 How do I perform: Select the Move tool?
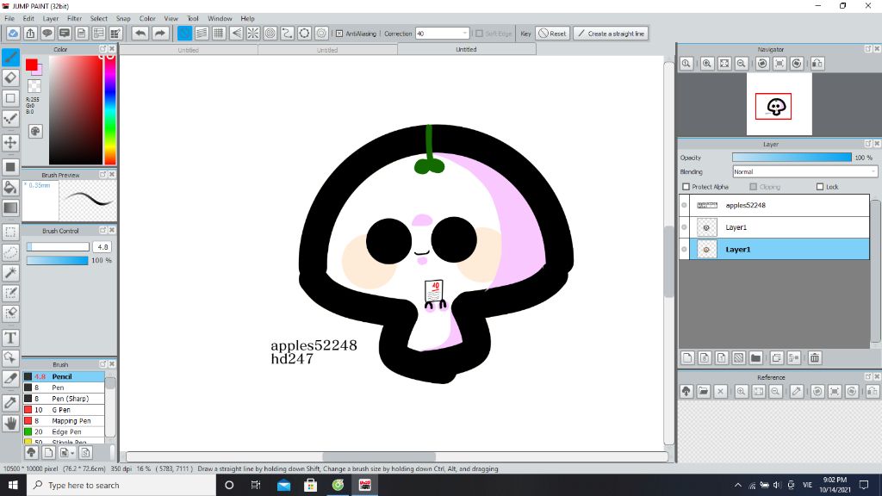(10, 142)
